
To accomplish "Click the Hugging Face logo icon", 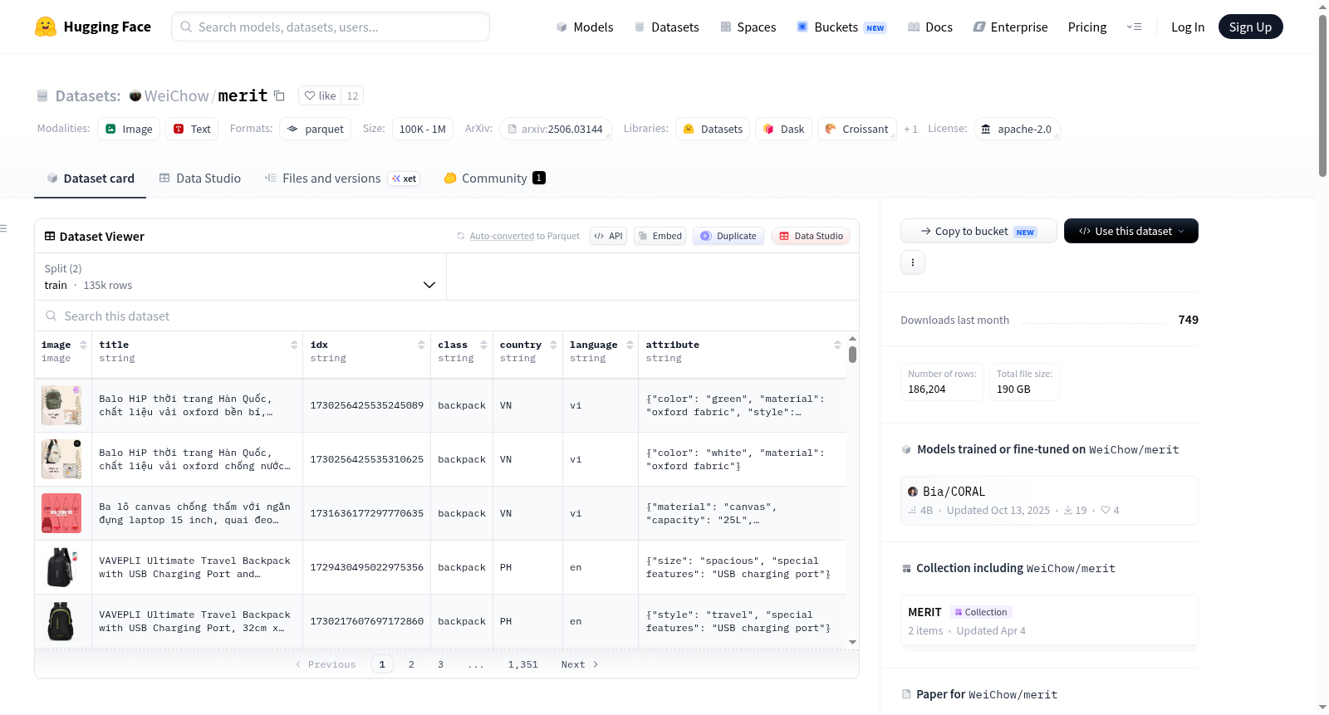I will (x=46, y=27).
